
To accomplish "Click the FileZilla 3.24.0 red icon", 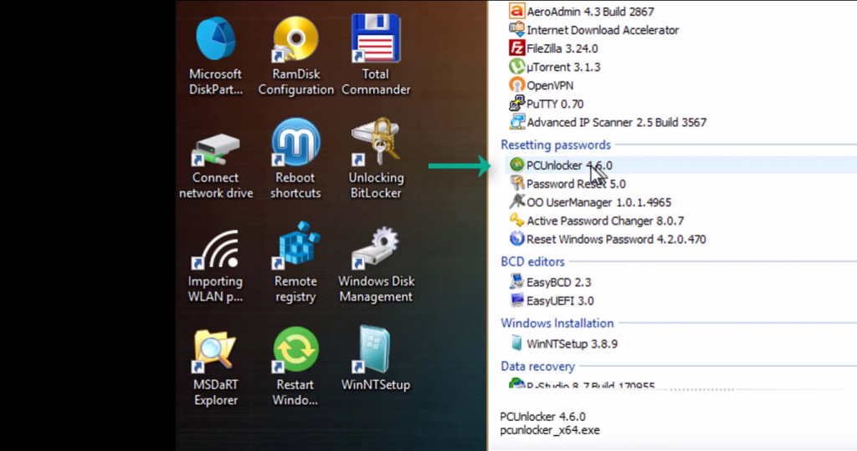I will tap(516, 48).
